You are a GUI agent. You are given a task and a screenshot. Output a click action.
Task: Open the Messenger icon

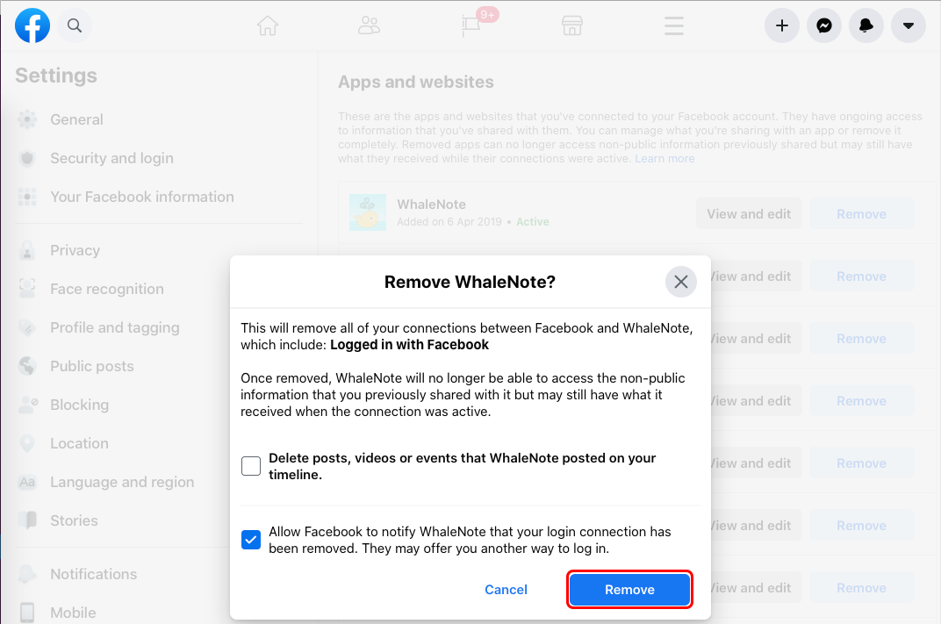pyautogui.click(x=824, y=25)
